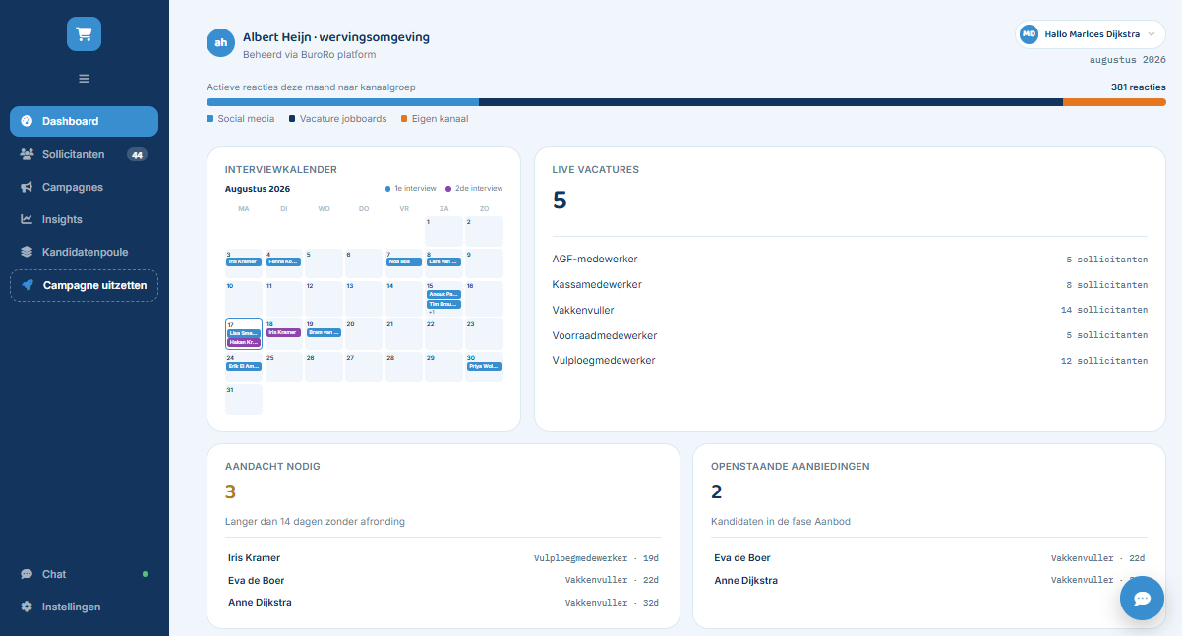This screenshot has width=1182, height=636.
Task: Open Bram van... interview on August 19
Action: (325, 332)
